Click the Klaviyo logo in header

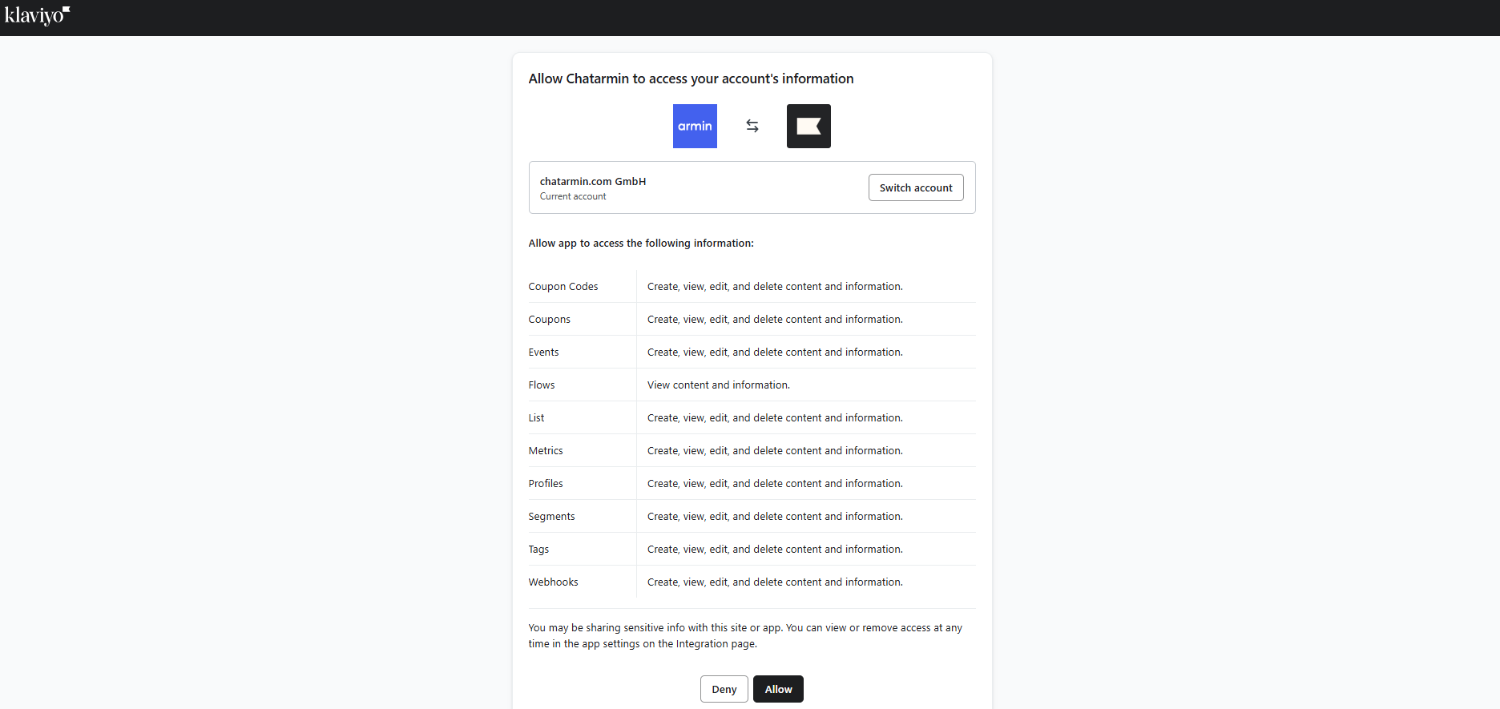[37, 15]
